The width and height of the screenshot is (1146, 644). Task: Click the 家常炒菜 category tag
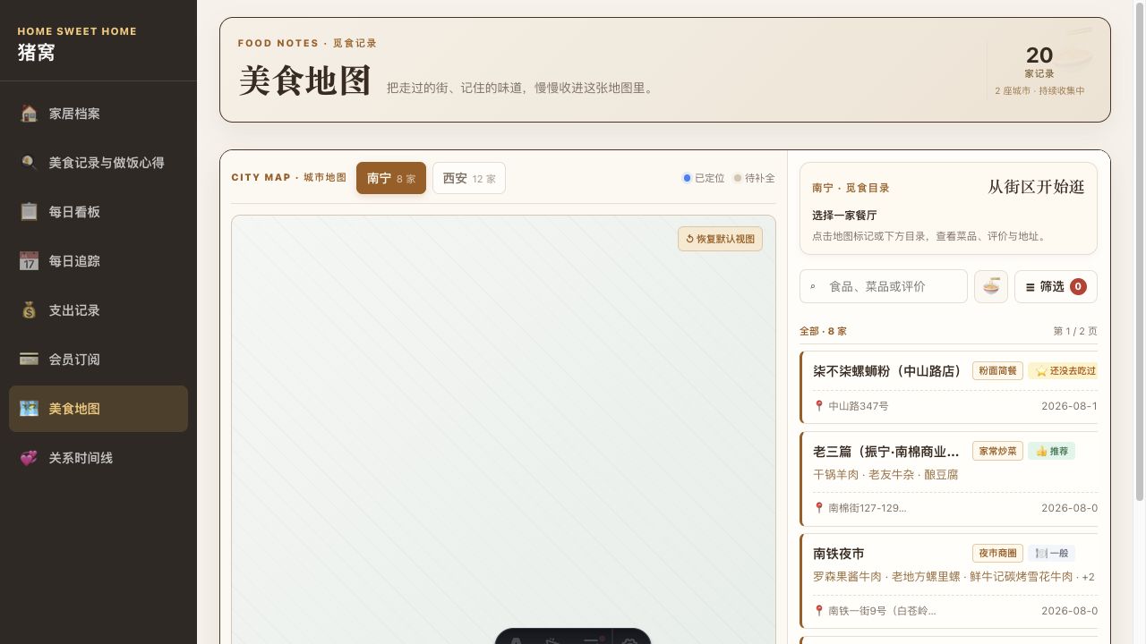point(997,451)
